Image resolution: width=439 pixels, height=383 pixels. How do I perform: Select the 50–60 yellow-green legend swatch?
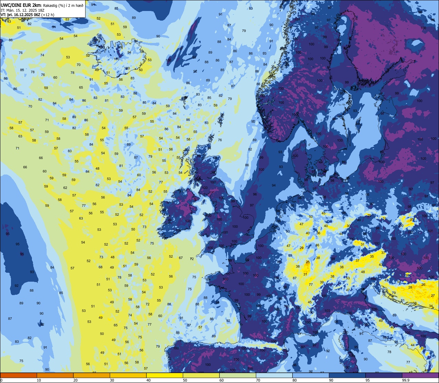point(201,375)
